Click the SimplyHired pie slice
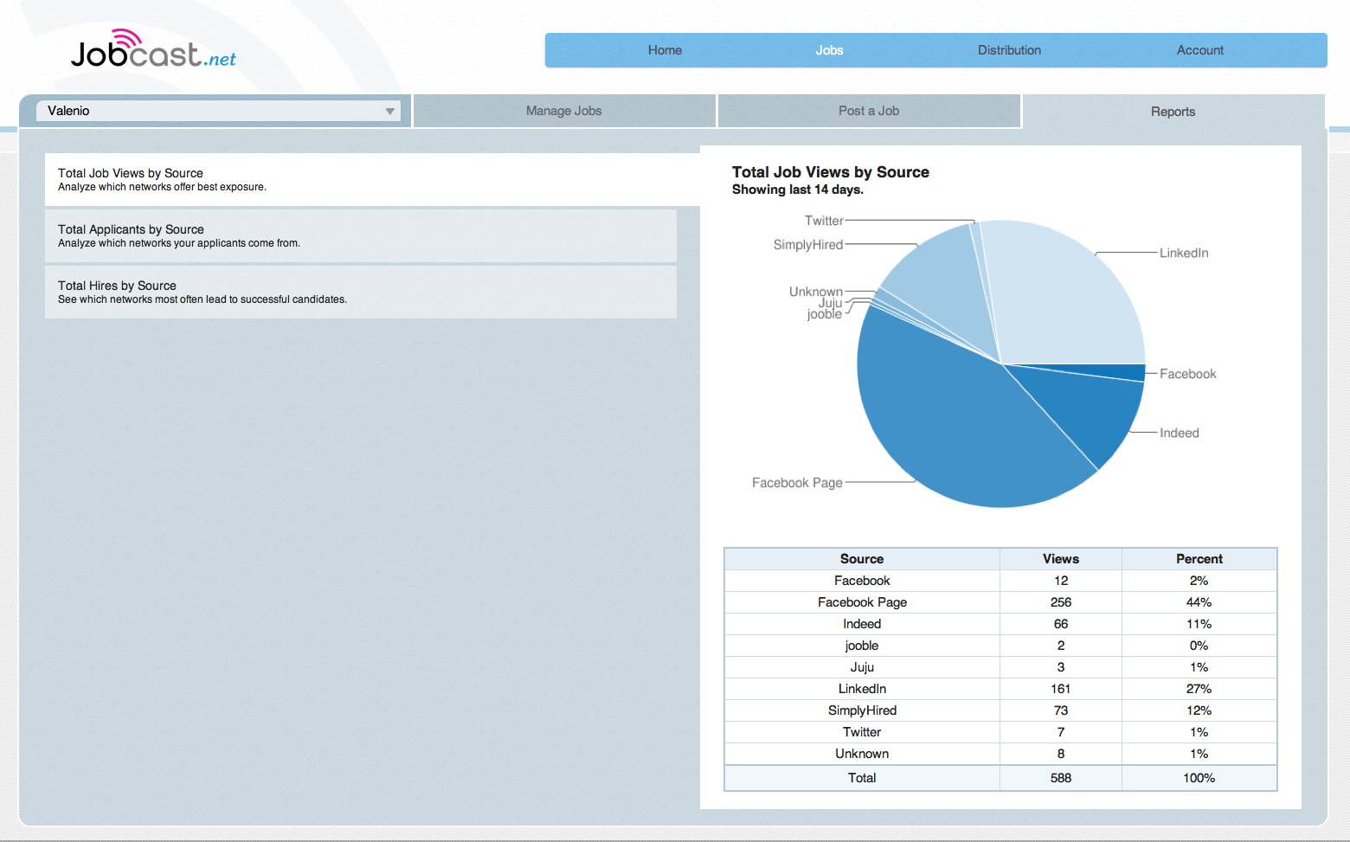Image resolution: width=1350 pixels, height=842 pixels. point(948,290)
